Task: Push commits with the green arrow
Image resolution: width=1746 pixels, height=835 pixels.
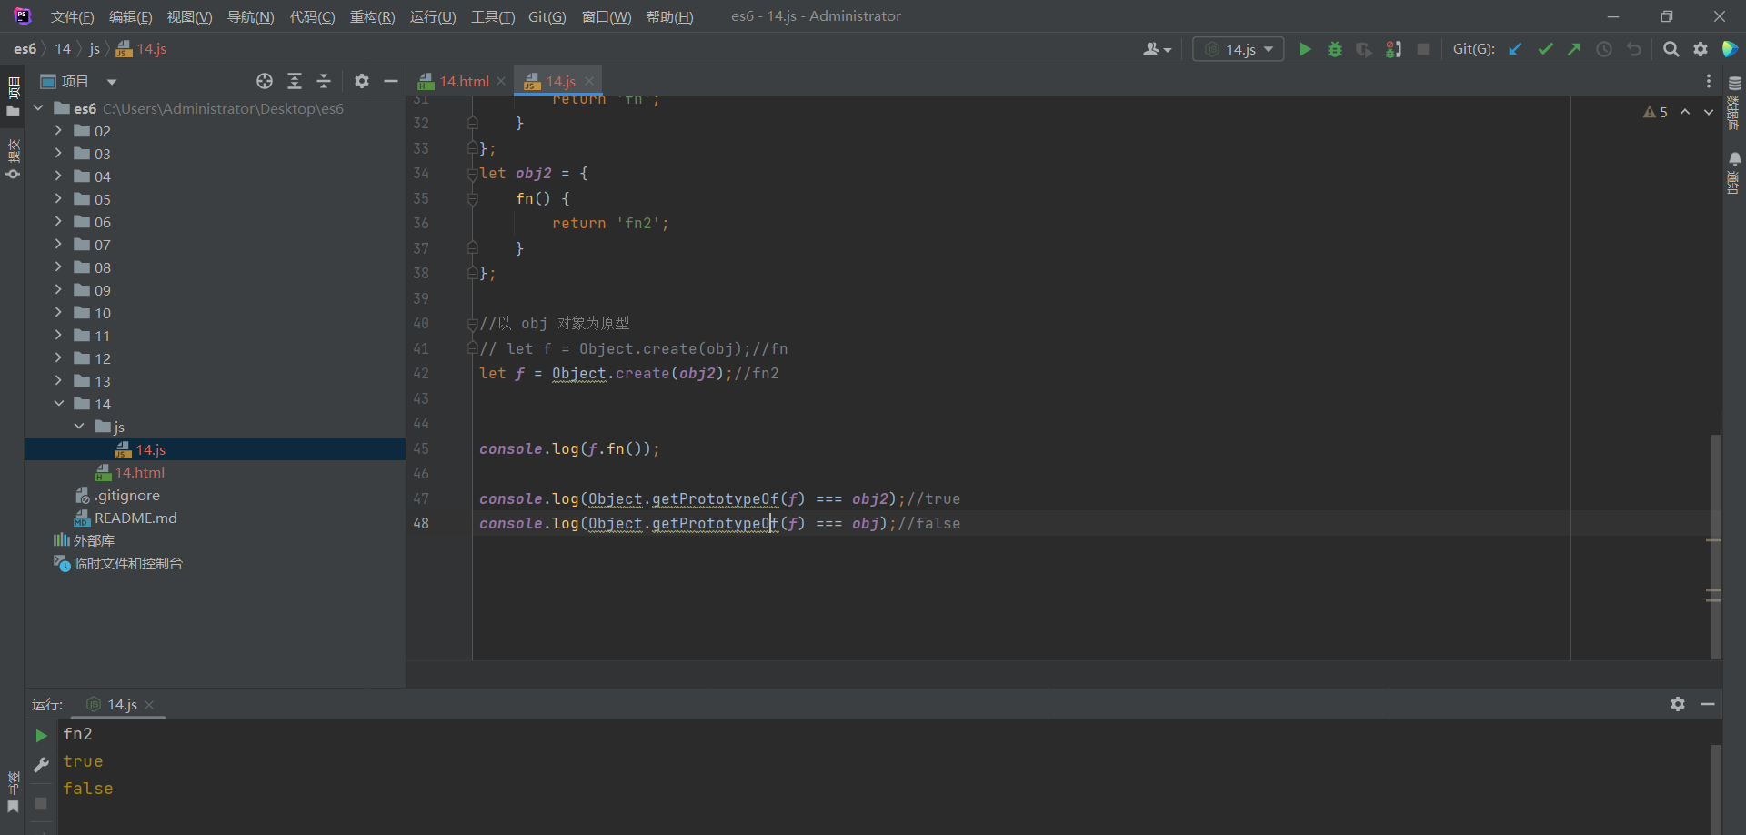Action: 1574,49
